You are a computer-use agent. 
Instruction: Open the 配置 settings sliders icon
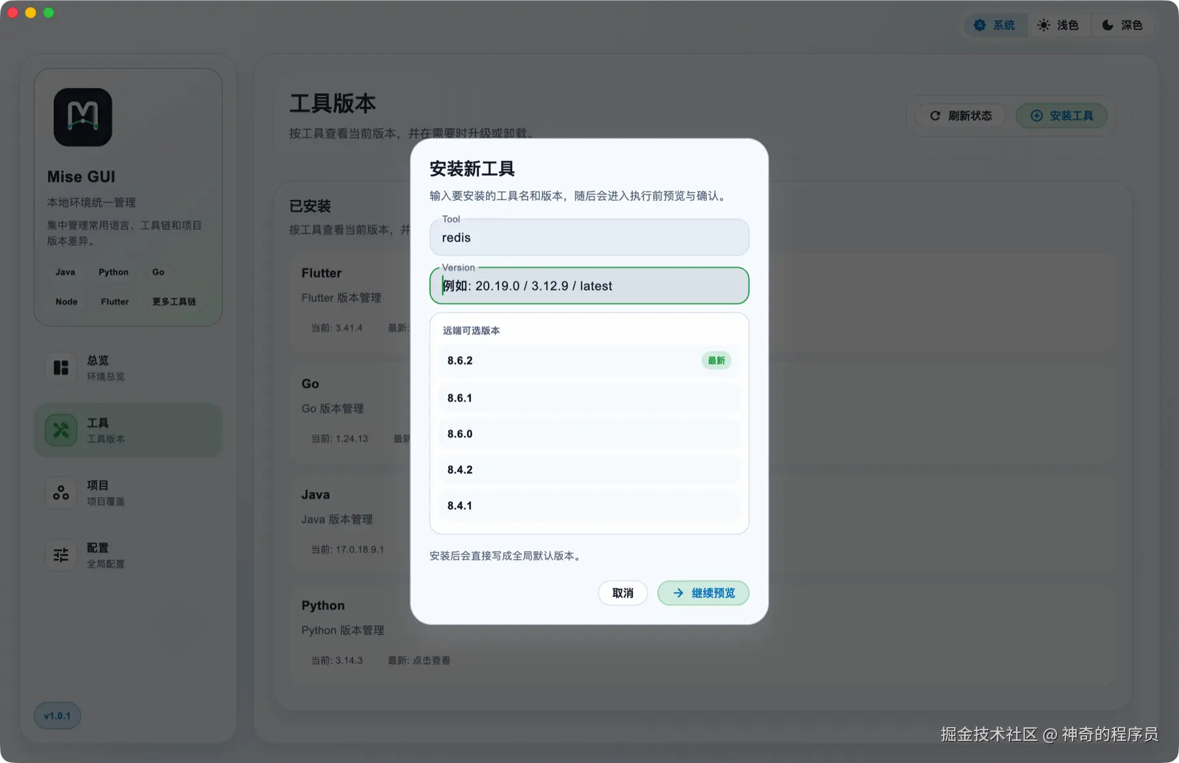click(61, 555)
